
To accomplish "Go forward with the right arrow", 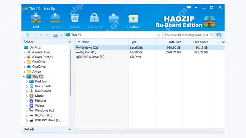I will (x=35, y=35).
